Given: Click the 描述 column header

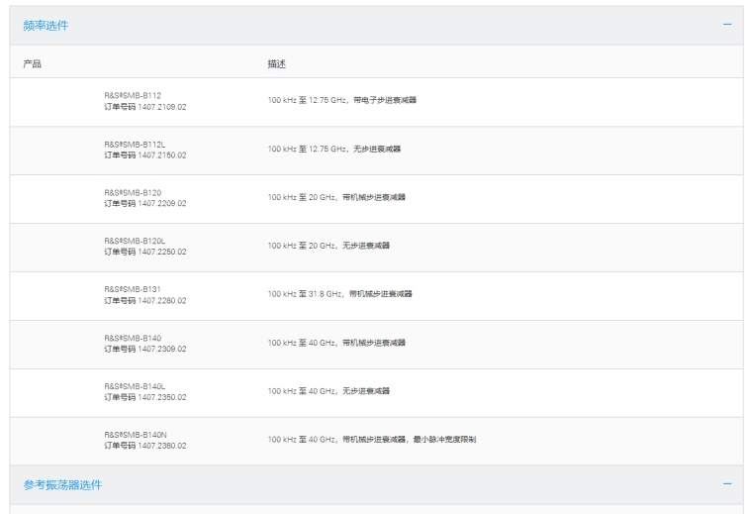Looking at the screenshot, I should pyautogui.click(x=276, y=63).
